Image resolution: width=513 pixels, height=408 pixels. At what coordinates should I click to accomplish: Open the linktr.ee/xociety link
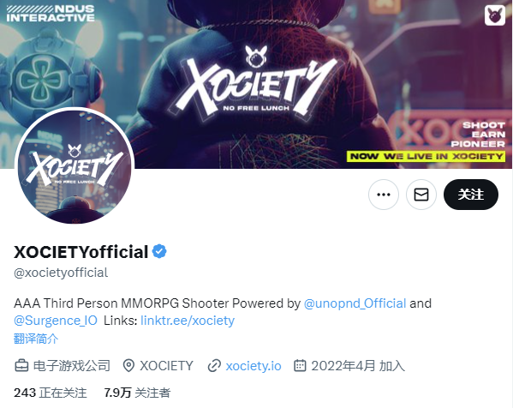pyautogui.click(x=188, y=321)
